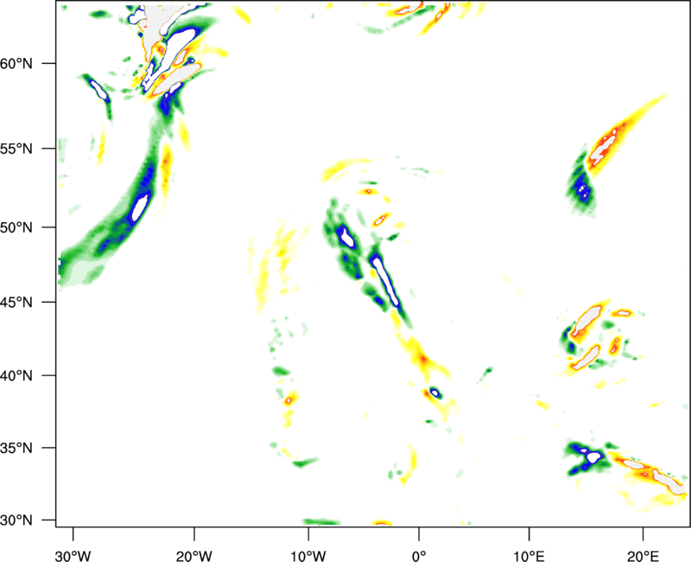Image resolution: width=691 pixels, height=562 pixels.
Task: Click the 40°N latitude label
Action: (x=16, y=375)
